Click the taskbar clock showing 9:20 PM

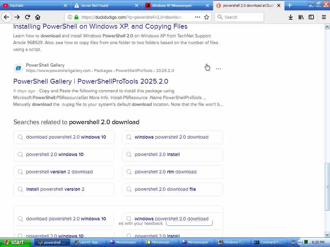pyautogui.click(x=318, y=242)
